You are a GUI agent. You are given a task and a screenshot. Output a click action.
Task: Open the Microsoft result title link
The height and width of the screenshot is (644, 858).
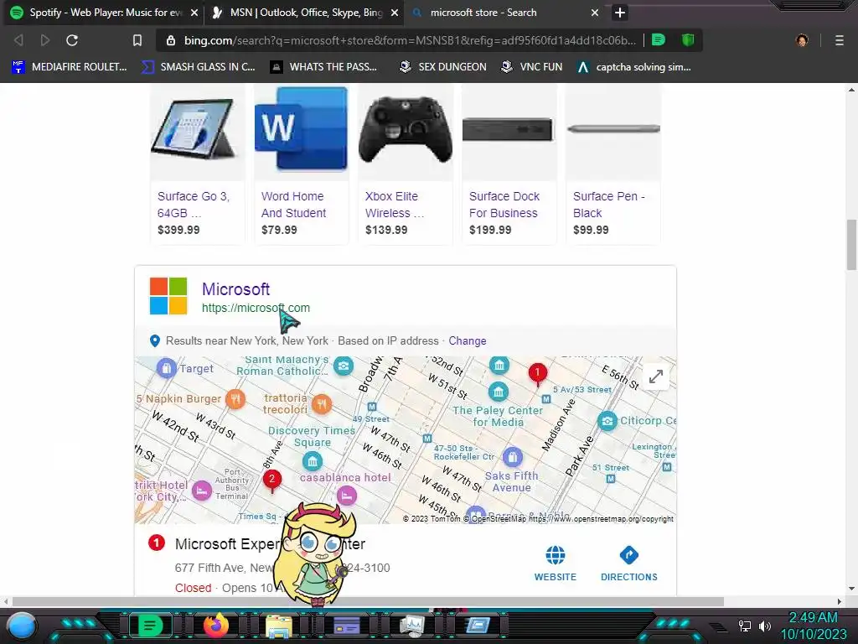(x=235, y=289)
